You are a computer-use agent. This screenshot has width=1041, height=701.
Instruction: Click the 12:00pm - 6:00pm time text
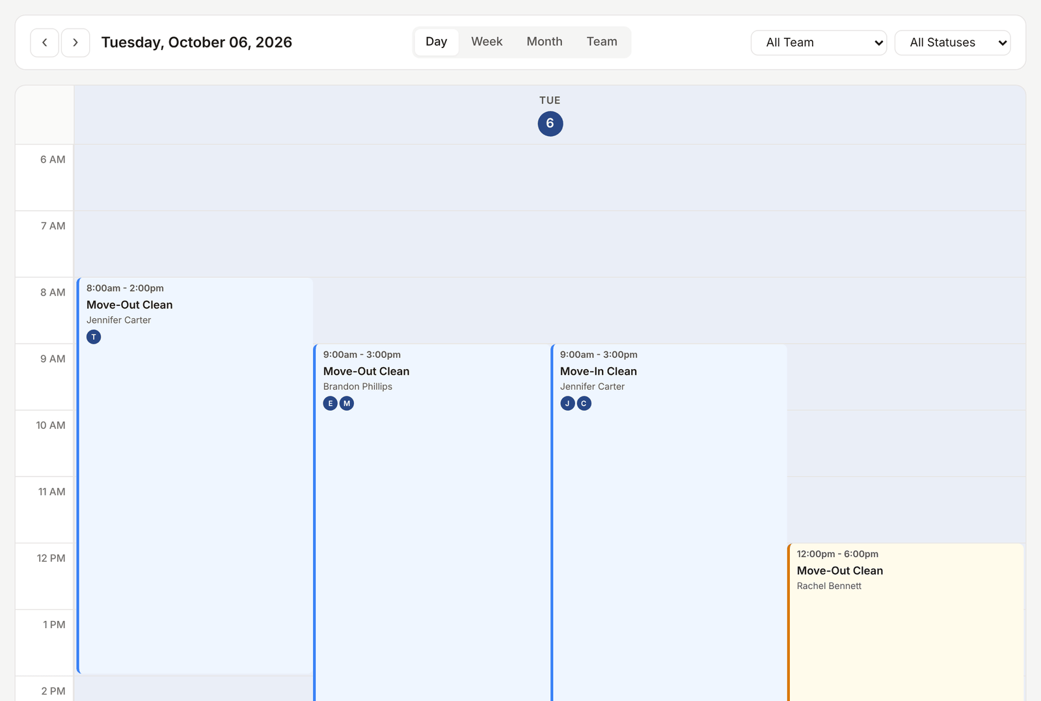(x=837, y=554)
